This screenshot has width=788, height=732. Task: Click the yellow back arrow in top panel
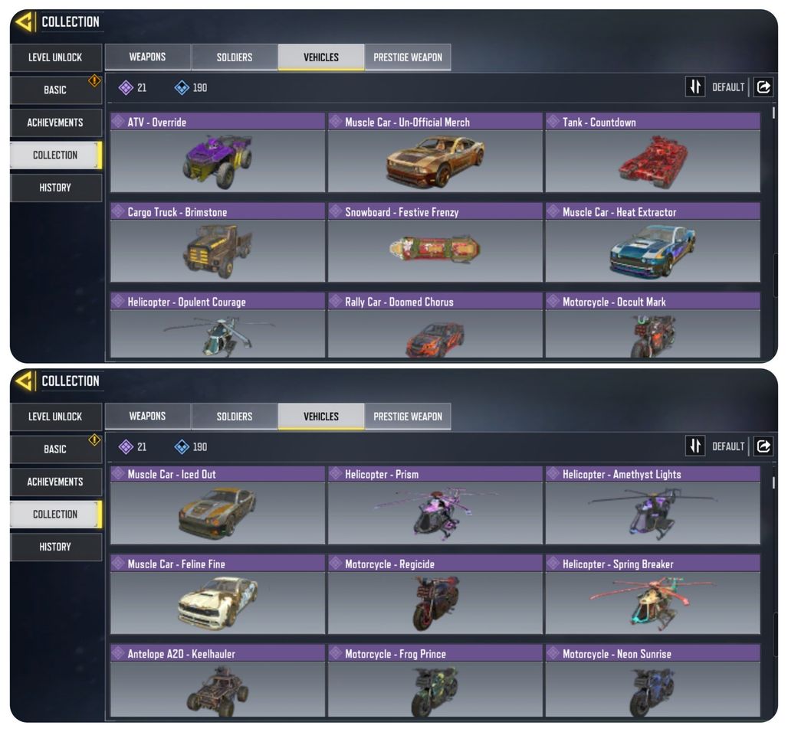[x=23, y=21]
